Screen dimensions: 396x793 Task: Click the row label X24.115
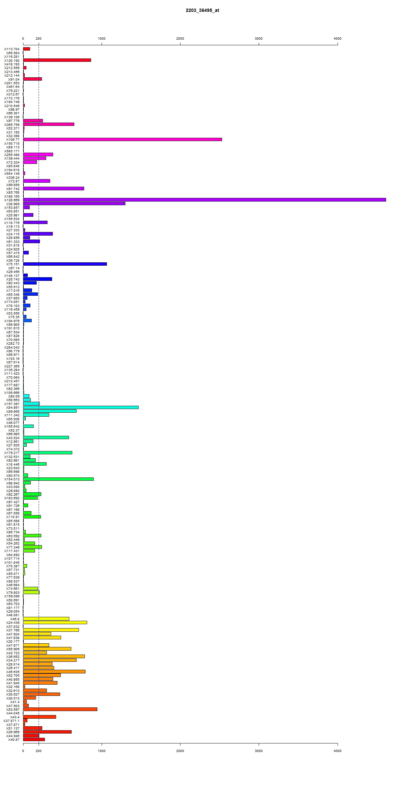click(x=13, y=234)
